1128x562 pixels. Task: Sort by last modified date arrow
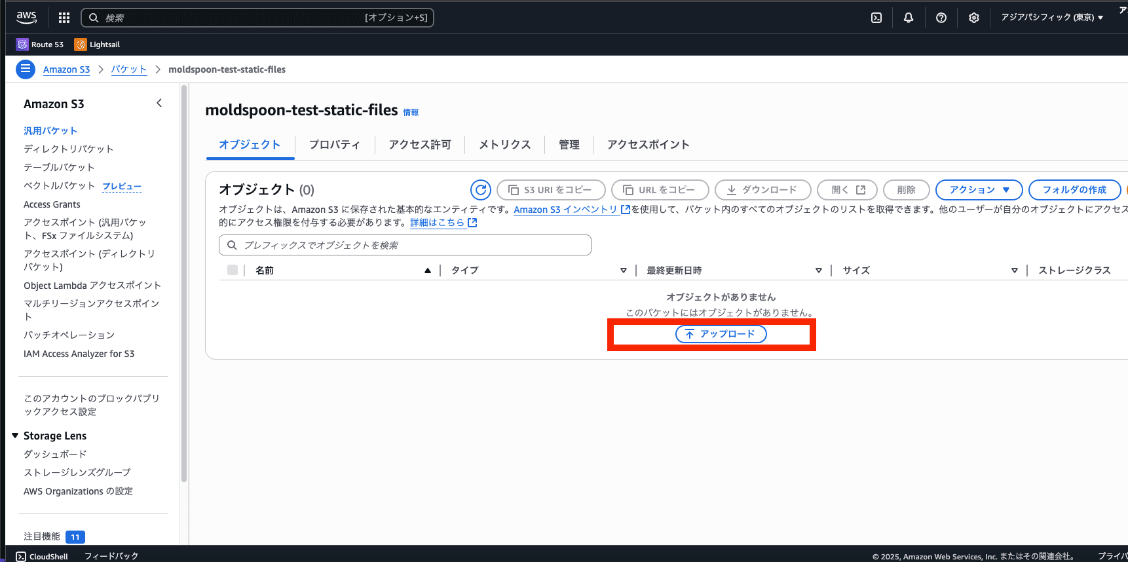pos(818,271)
